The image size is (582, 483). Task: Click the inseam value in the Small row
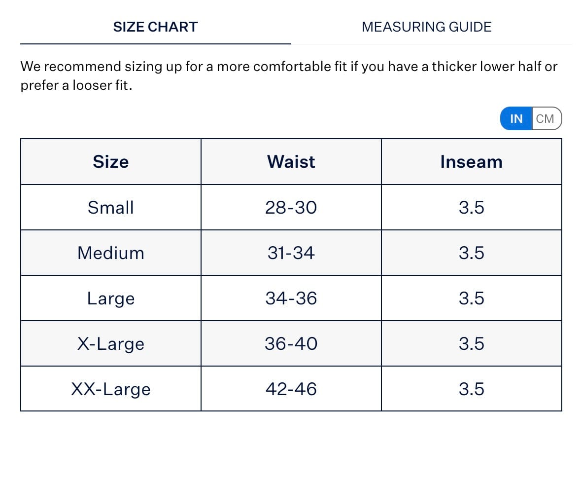(471, 208)
